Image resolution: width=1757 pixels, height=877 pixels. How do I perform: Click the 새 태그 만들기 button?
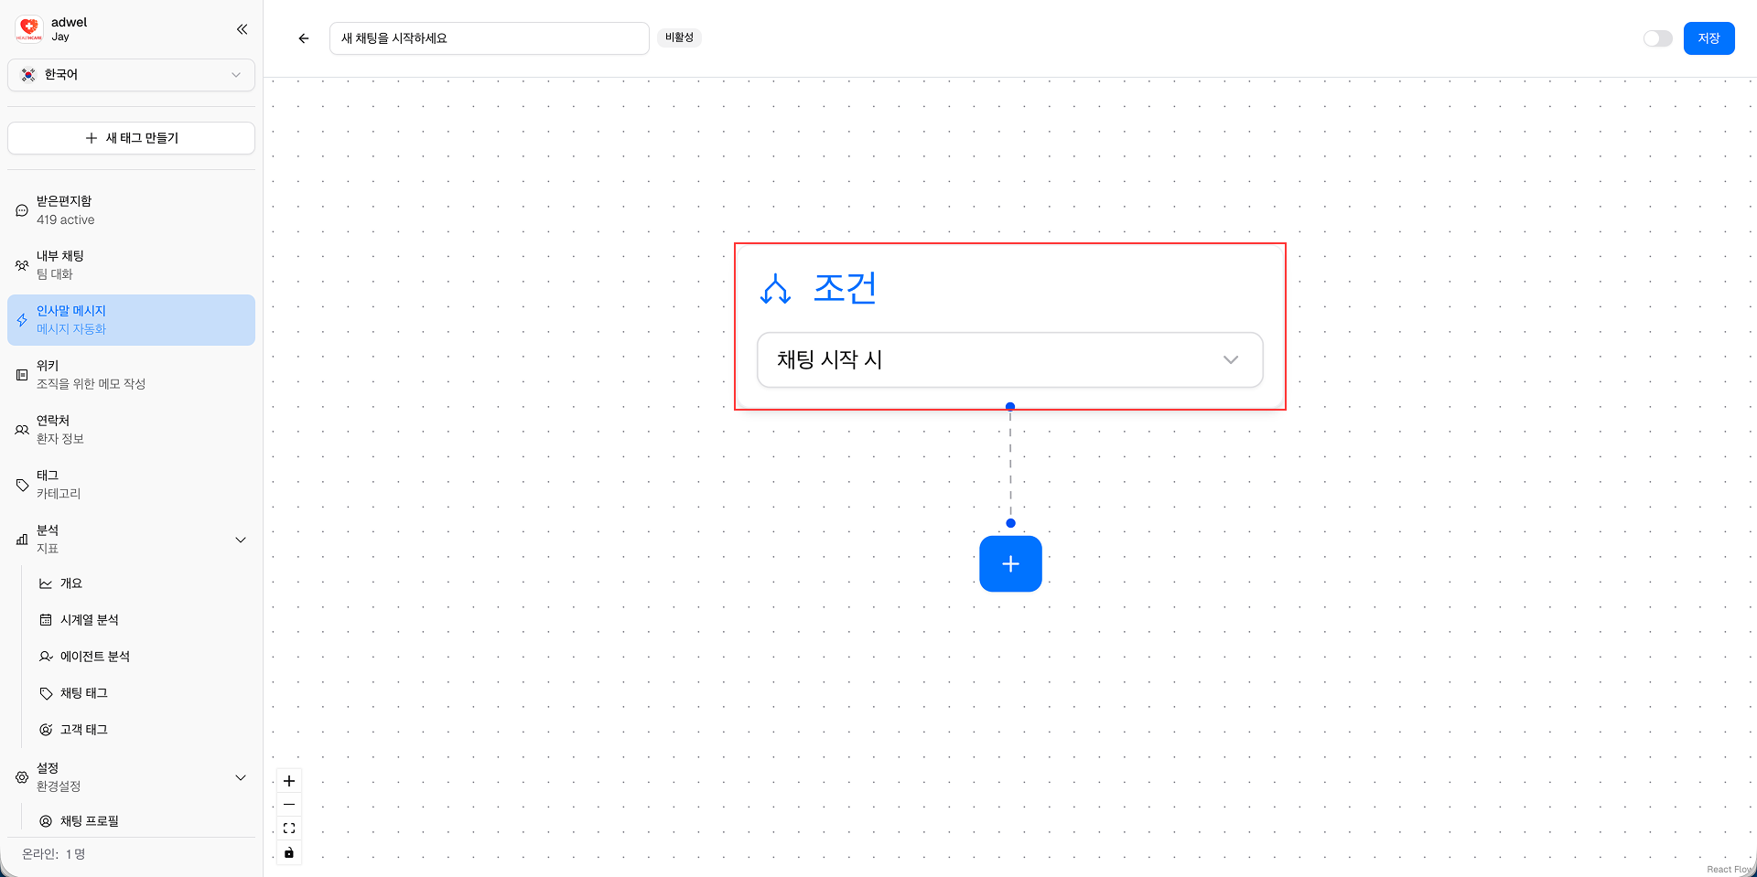tap(131, 137)
